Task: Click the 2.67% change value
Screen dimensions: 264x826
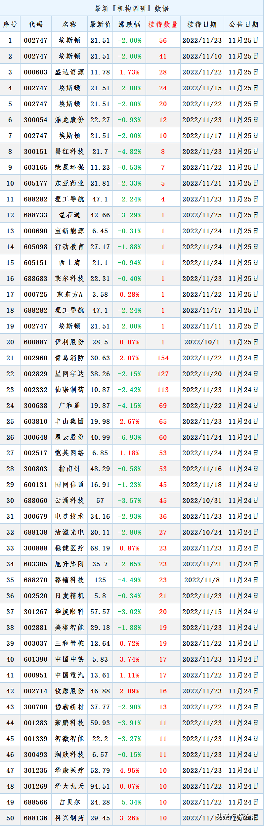Action: coord(130,421)
